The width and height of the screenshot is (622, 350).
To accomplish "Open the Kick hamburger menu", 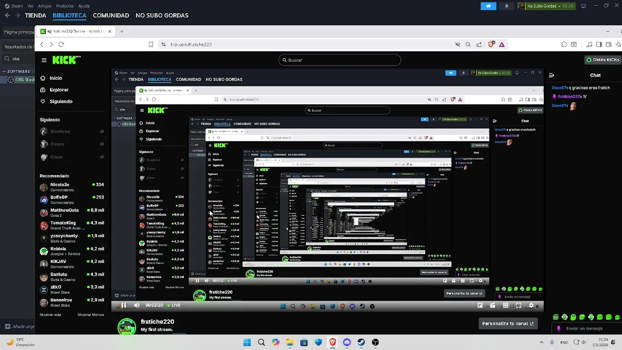I will click(x=44, y=60).
